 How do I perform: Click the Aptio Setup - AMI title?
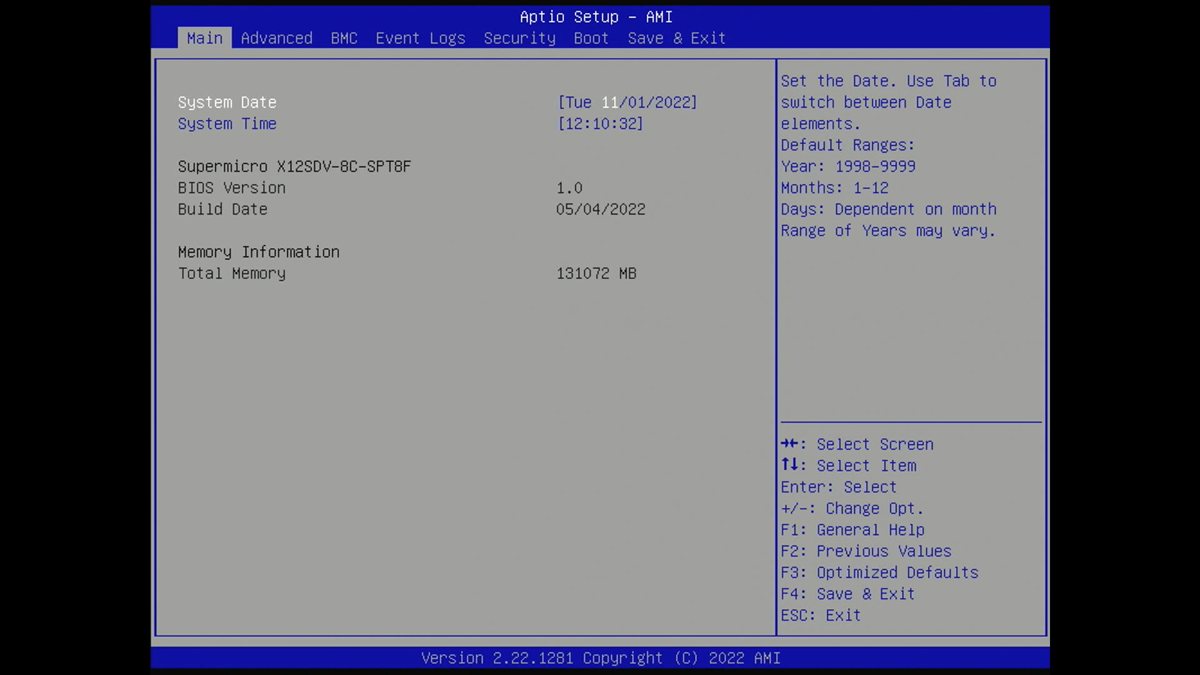coord(596,17)
